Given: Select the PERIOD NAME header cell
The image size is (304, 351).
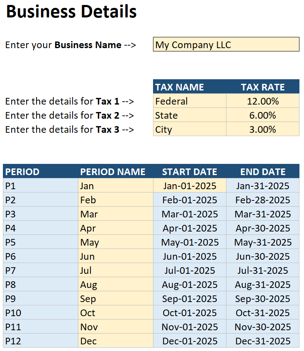Looking at the screenshot, I should point(115,172).
